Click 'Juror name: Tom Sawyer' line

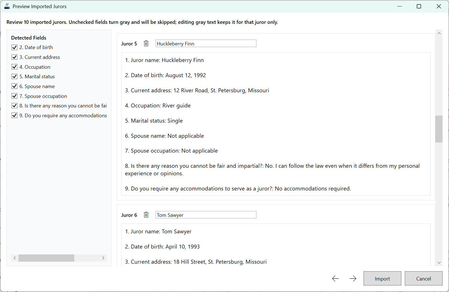[x=158, y=231]
